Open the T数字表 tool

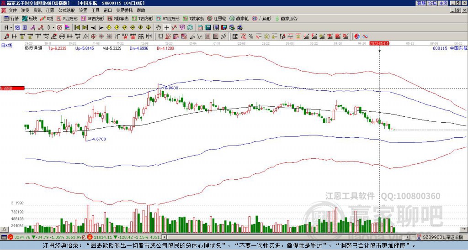click(x=194, y=18)
